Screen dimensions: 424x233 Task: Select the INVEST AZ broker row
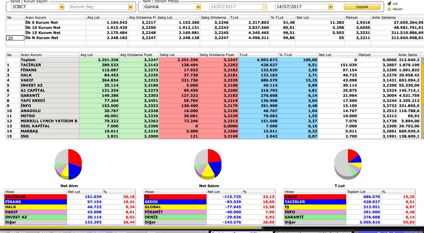pyautogui.click(x=213, y=85)
